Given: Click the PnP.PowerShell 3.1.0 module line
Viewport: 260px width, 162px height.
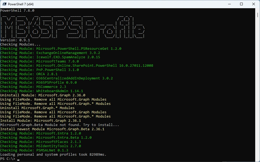Looking at the screenshot, I should tap(39, 70).
